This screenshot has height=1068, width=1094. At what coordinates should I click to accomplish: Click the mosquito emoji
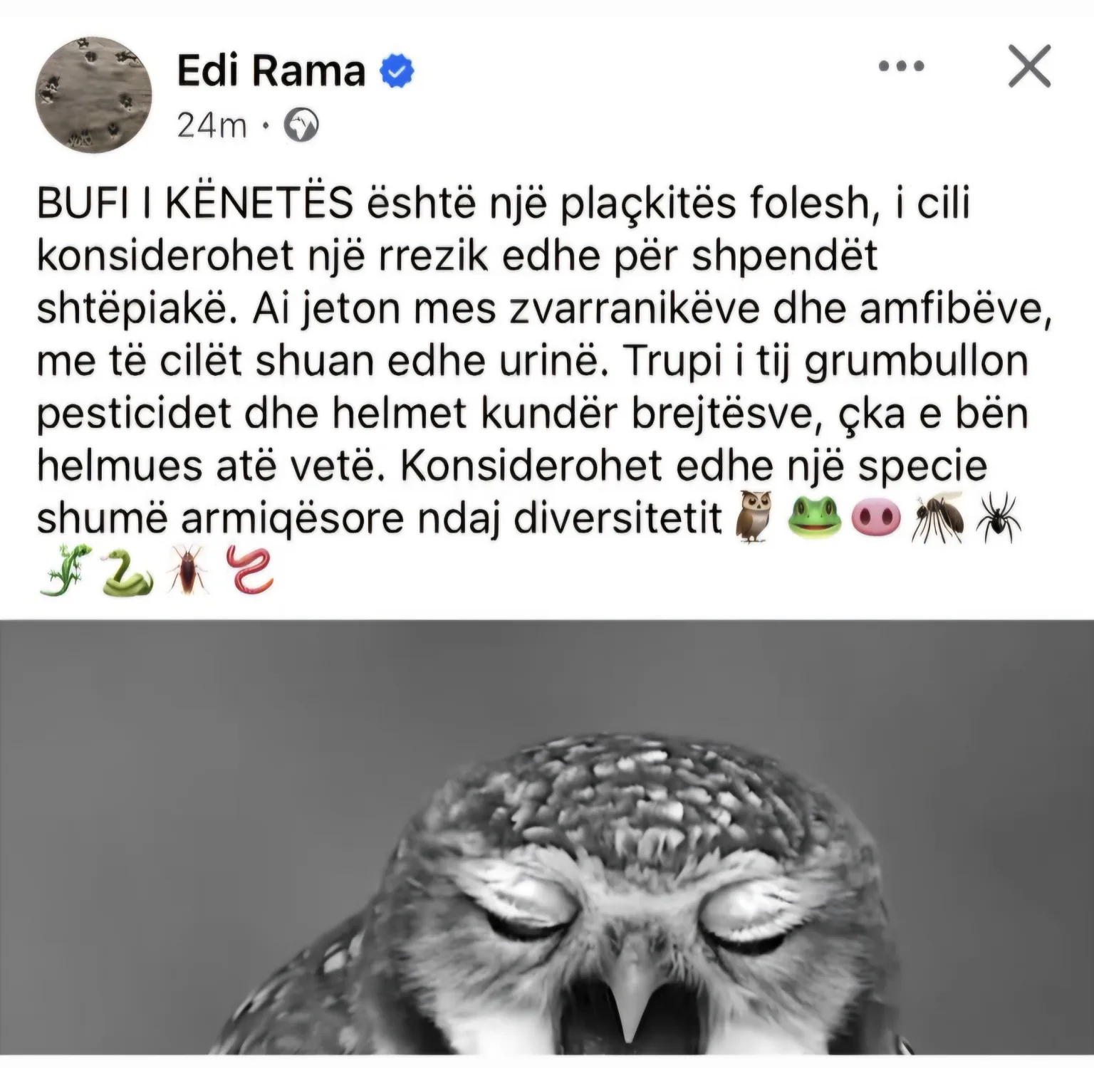tap(939, 517)
